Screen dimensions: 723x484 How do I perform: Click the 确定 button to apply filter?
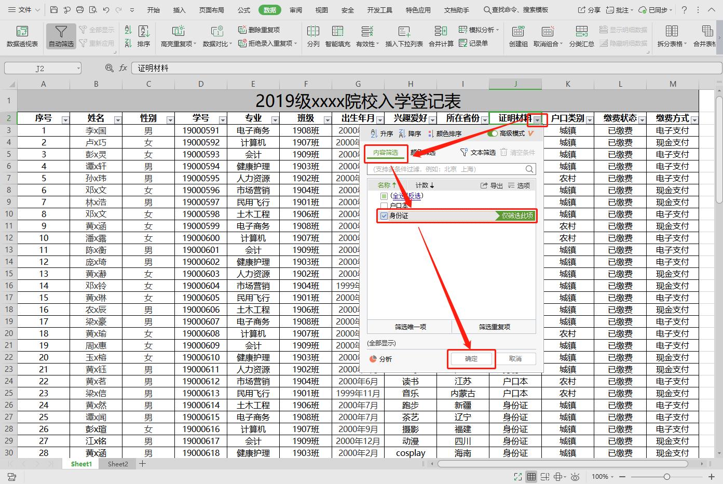(471, 358)
